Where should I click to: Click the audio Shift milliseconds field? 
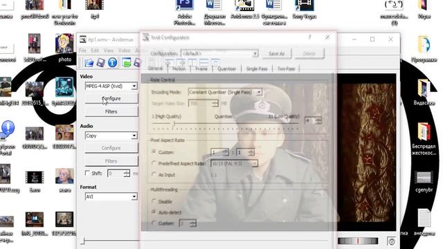118,174
